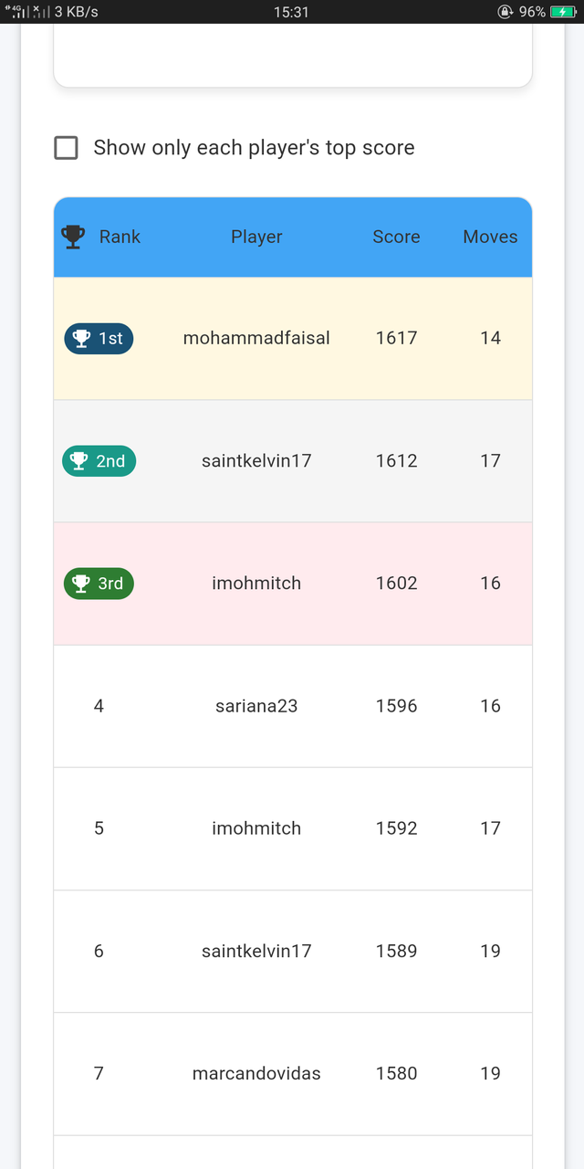Sort by the Score column header
Viewport: 584px width, 1169px height.
(396, 237)
